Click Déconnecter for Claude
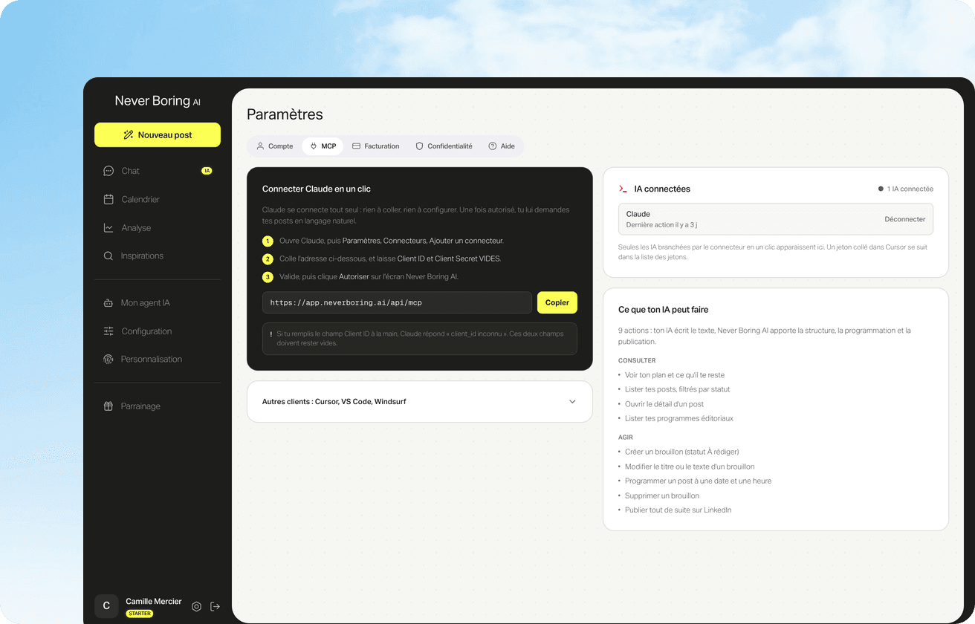The height and width of the screenshot is (624, 975). click(905, 219)
